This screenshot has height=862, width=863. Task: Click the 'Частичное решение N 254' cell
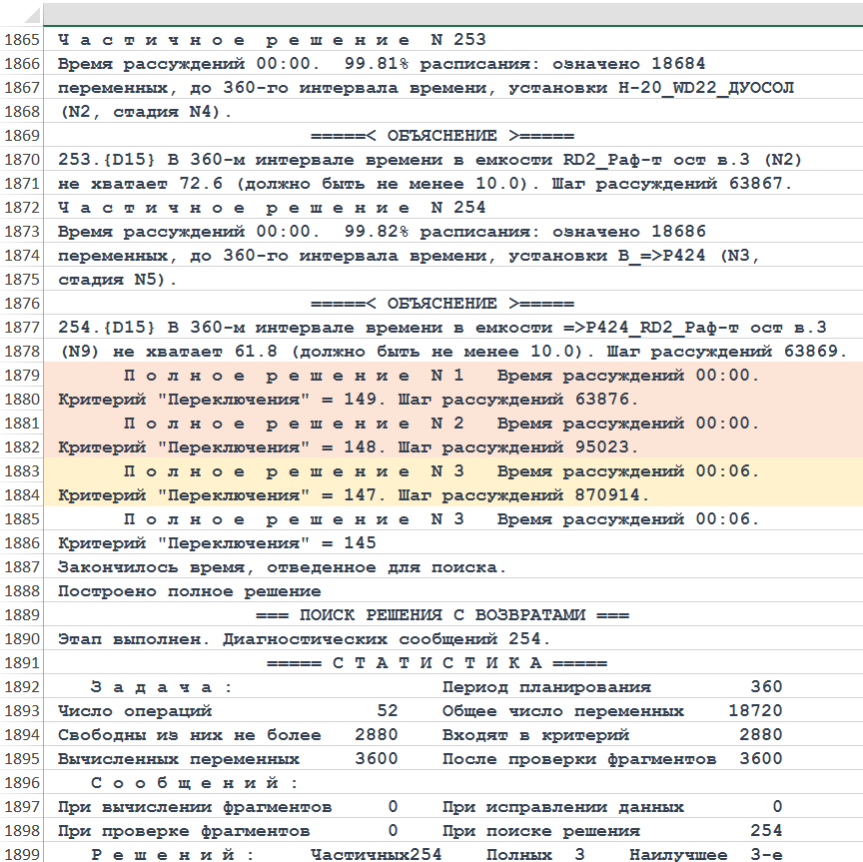coord(272,208)
